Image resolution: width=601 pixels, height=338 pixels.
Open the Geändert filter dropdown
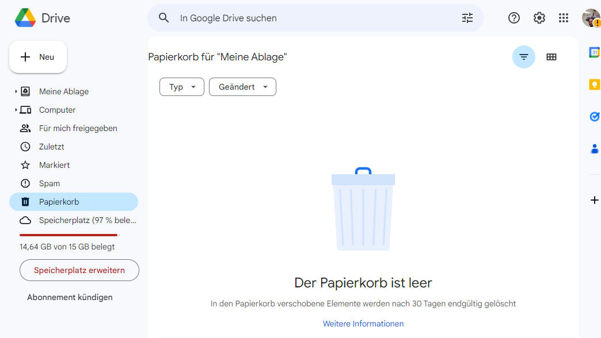point(242,87)
